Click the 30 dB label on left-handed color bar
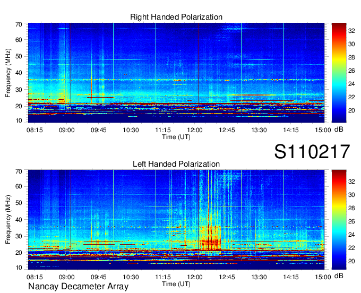Image resolution: width=361 pixels, height=293 pixels. (x=351, y=195)
